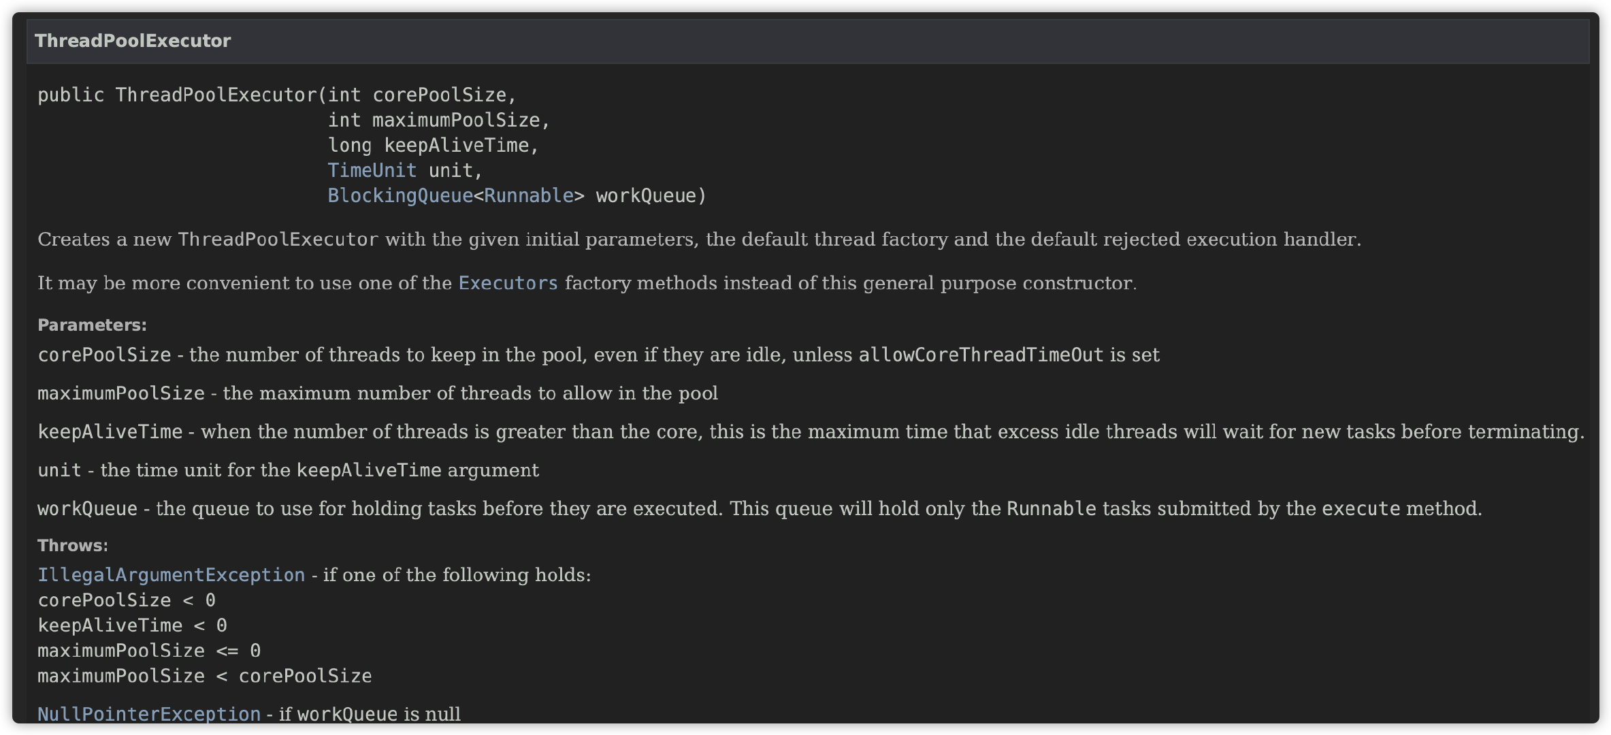Click the "corePoolSize < 0" condition line
The height and width of the screenshot is (735, 1611).
pos(127,600)
